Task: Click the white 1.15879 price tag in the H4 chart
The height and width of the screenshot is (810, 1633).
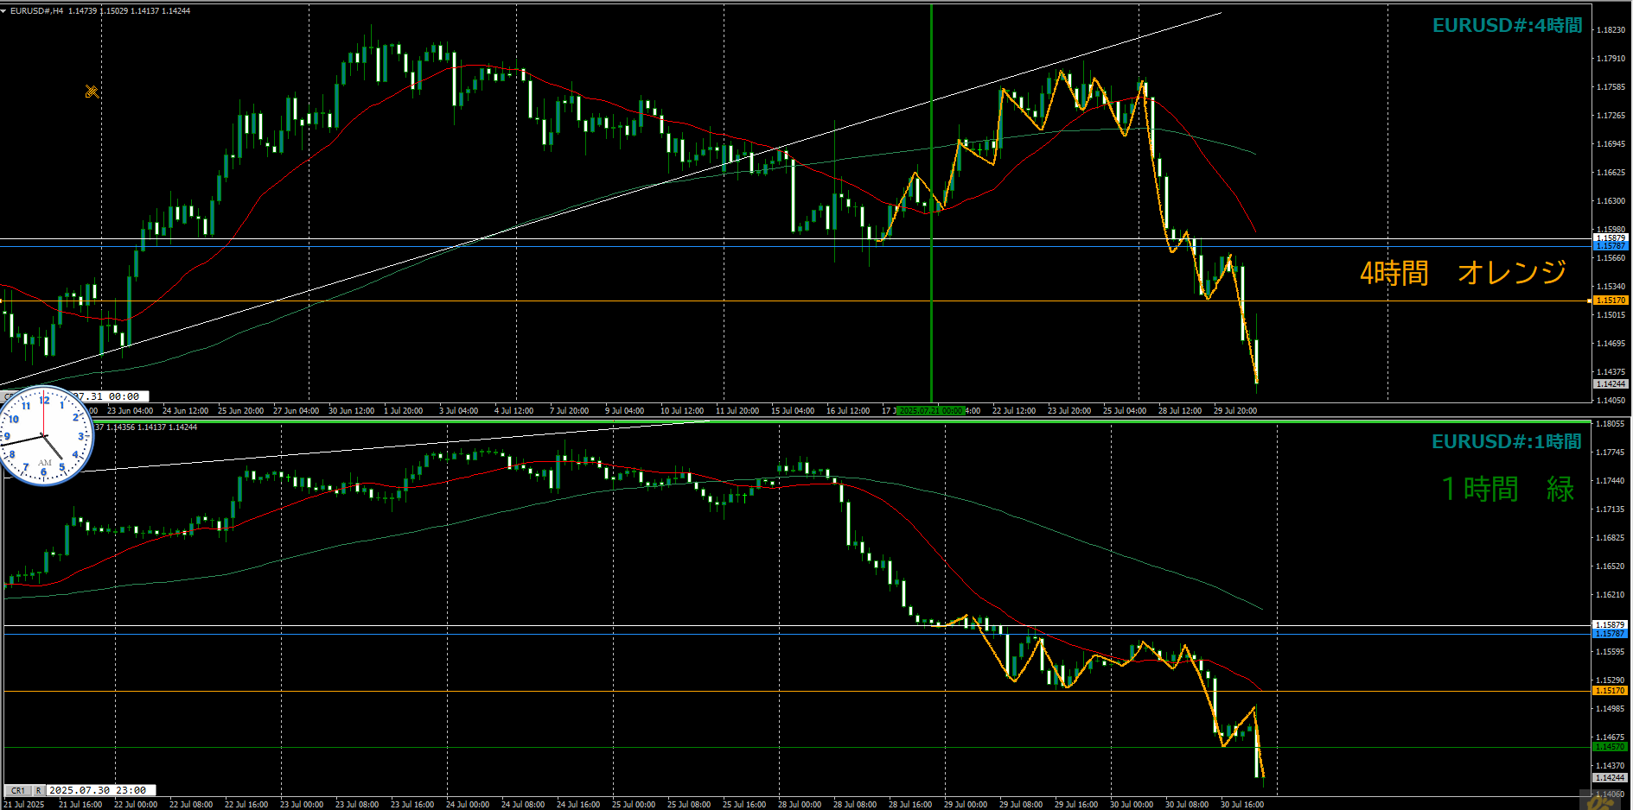Action: click(1611, 237)
